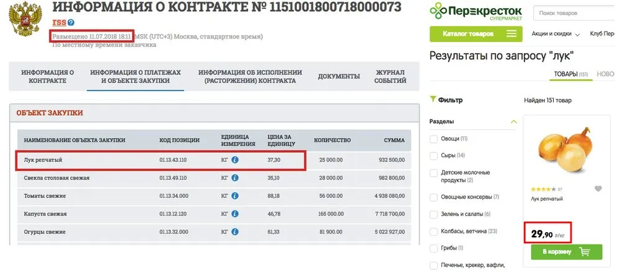The width and height of the screenshot is (620, 273).
Task: Check the Сыры filter checkbox
Action: point(434,155)
